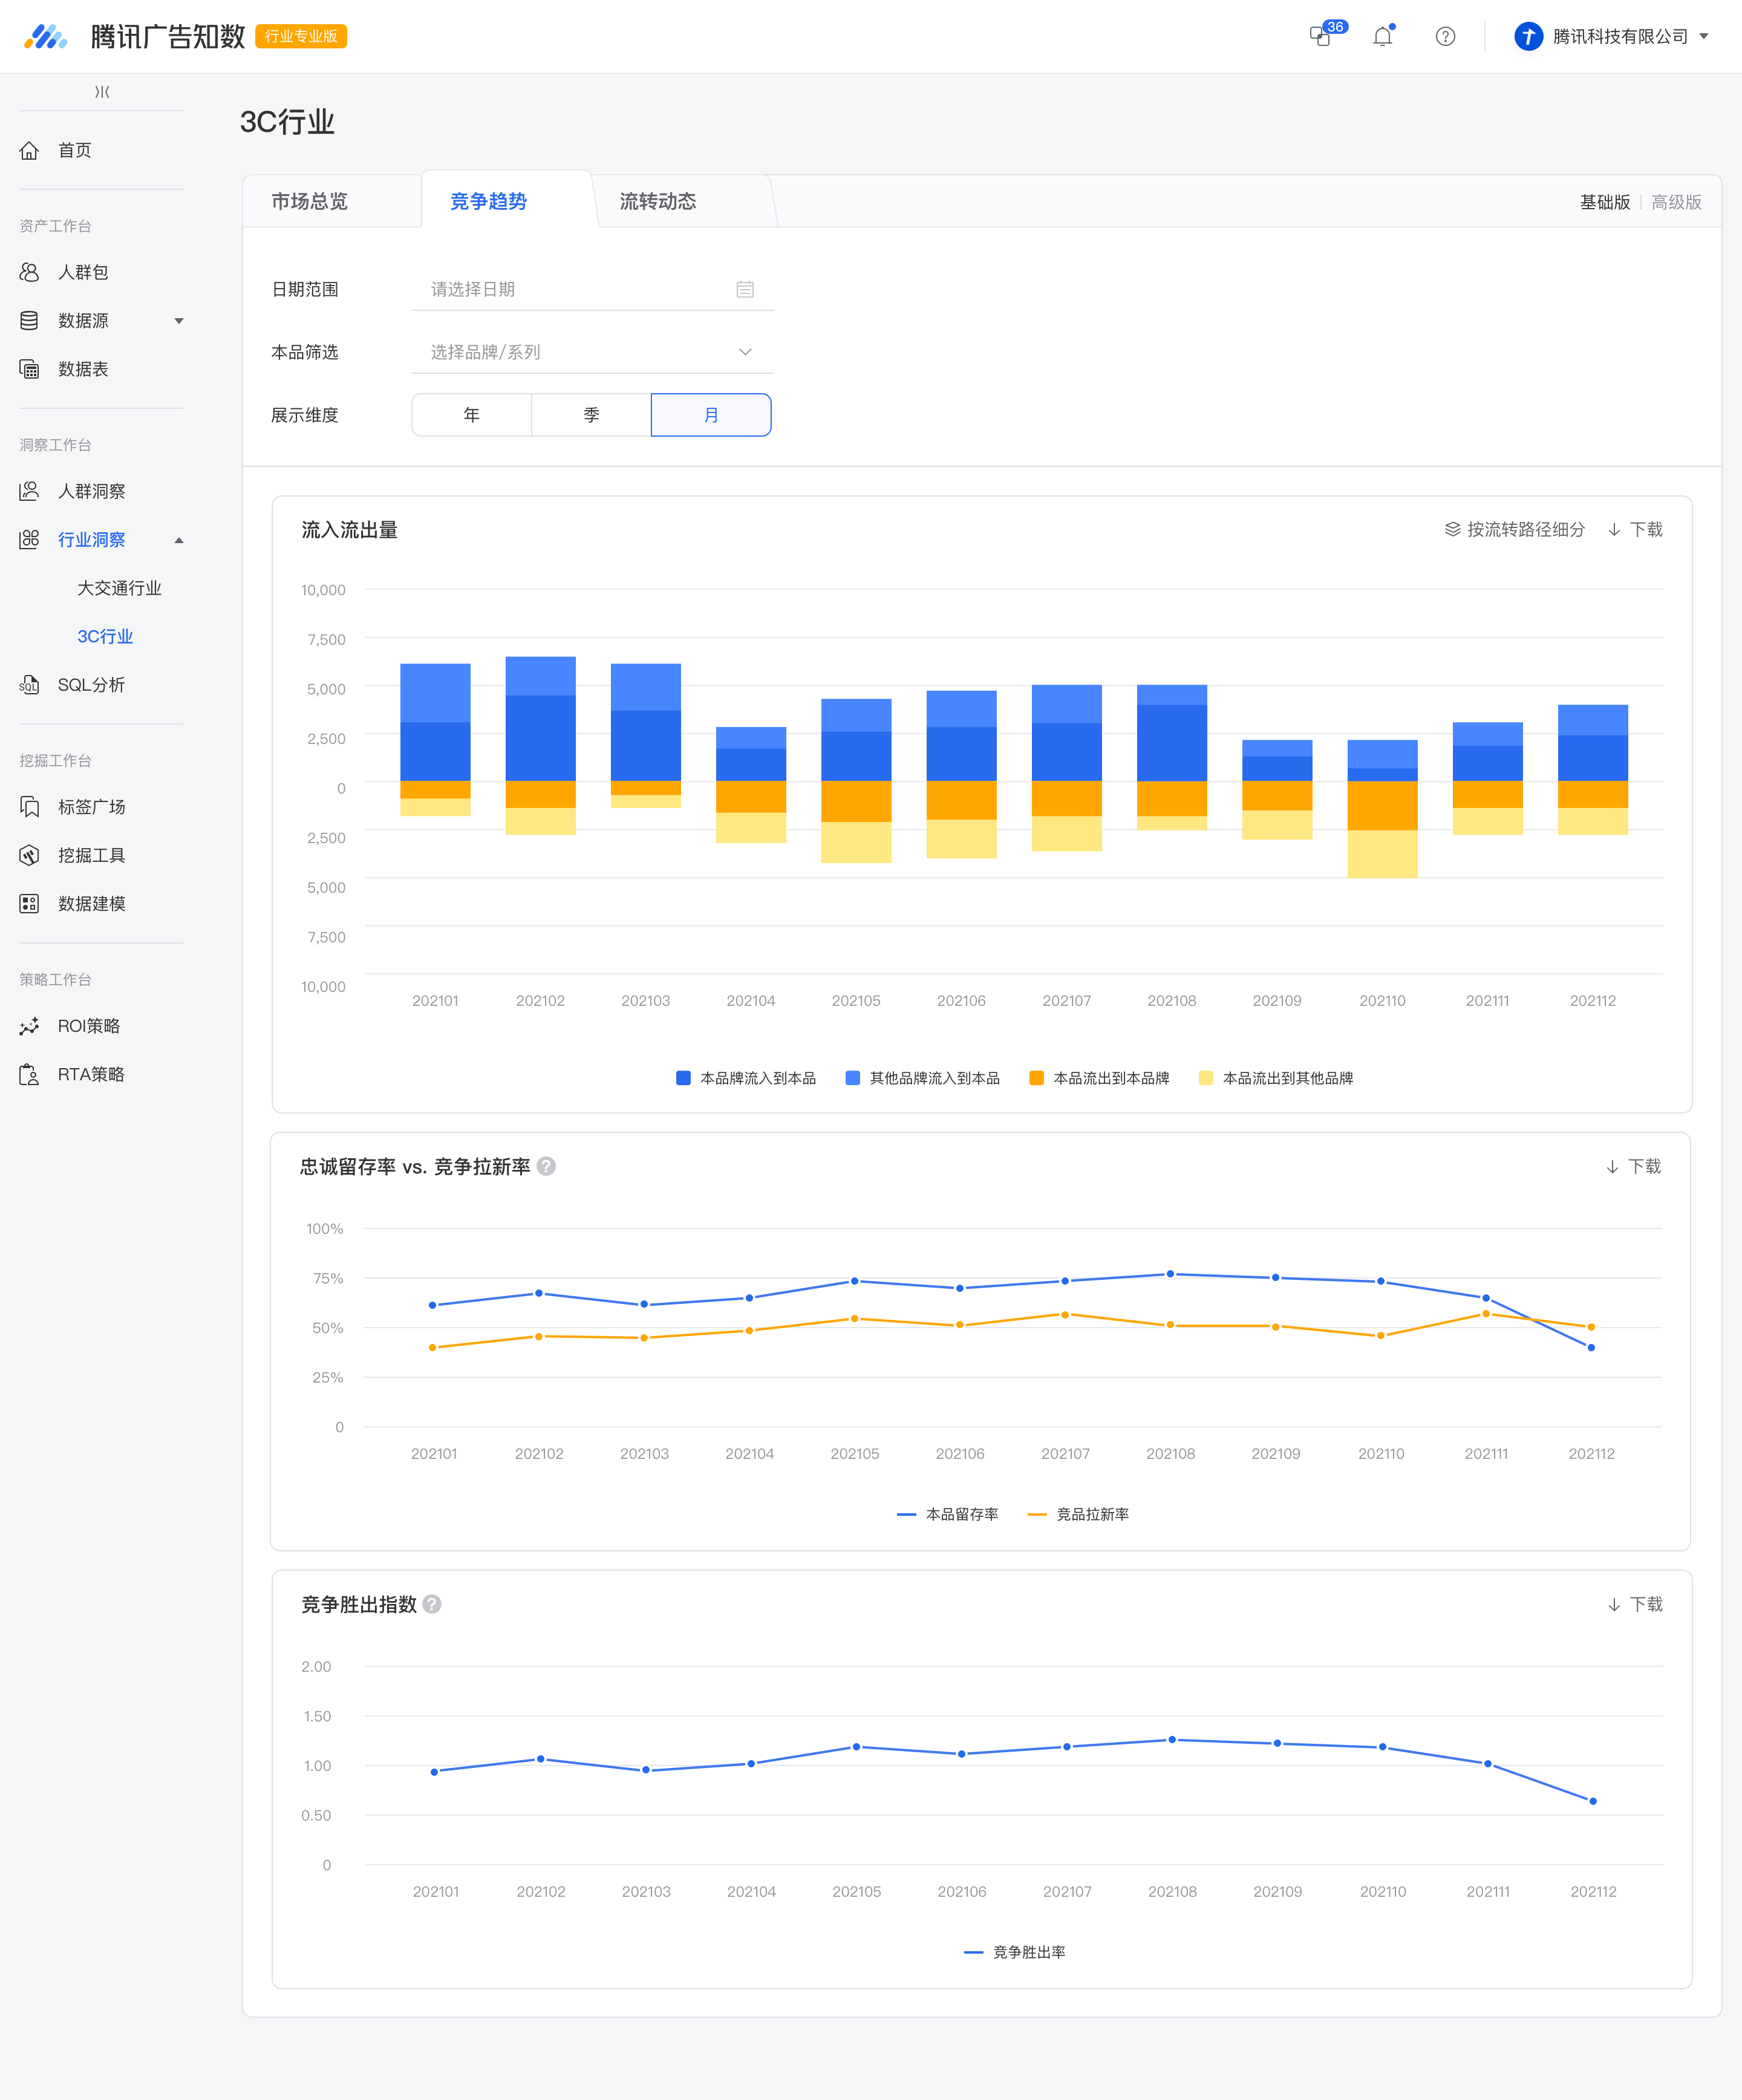
Task: Click the help question mark icon in header
Action: click(1445, 37)
